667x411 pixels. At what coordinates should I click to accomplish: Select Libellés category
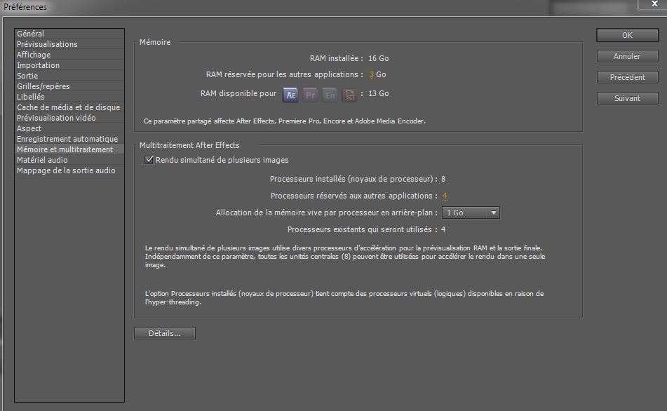(x=69, y=97)
